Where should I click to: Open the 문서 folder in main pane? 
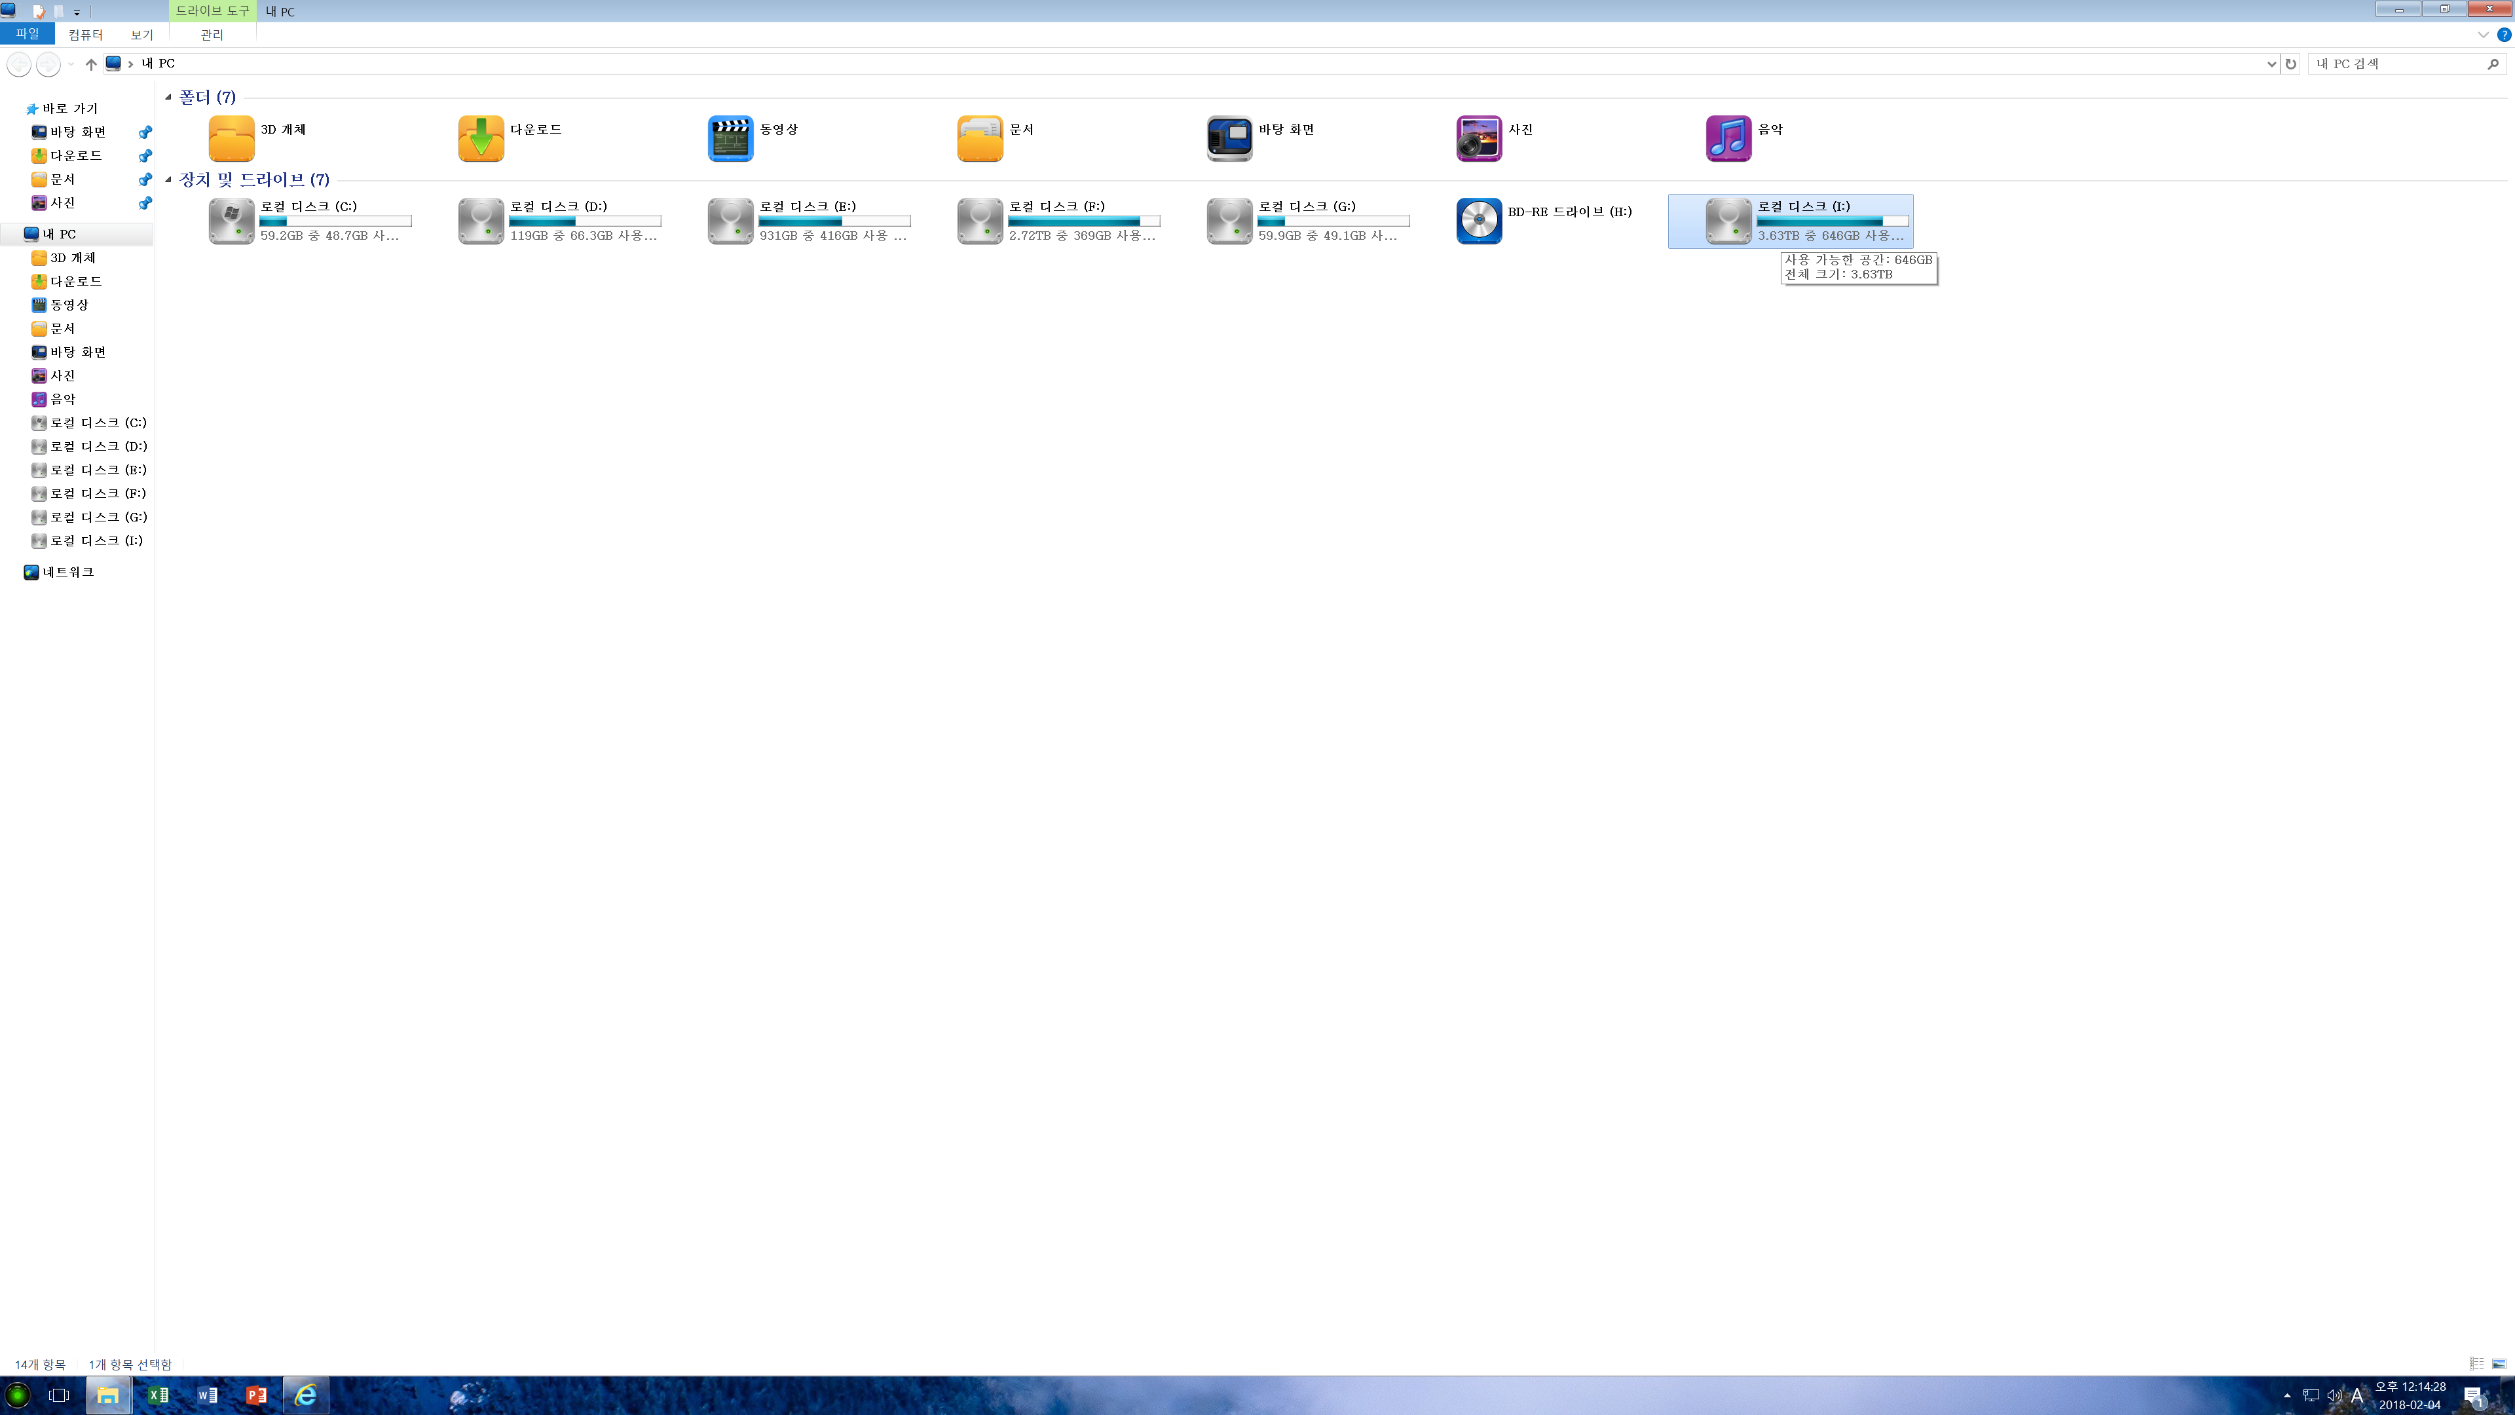980,139
